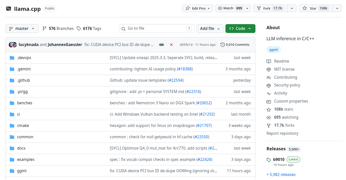Viewport: 346px width, 180px height.
Task: Open lucyknada author profile
Action: tap(29, 45)
